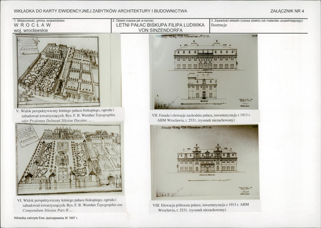The image size is (321, 228).
Task: Click the caption VIII Elewacja północna
Action: click(x=201, y=207)
